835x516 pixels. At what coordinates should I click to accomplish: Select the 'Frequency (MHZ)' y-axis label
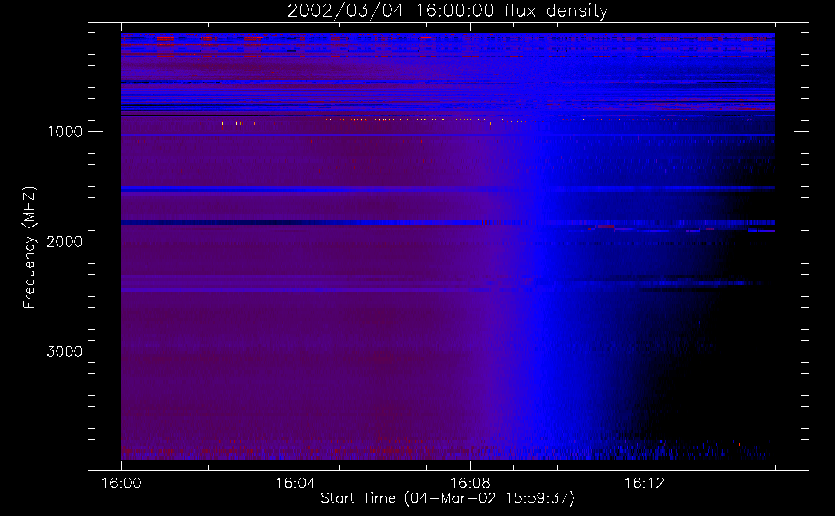click(29, 248)
